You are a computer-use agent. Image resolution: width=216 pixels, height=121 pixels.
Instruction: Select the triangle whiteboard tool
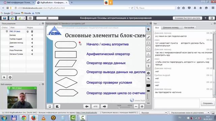point(148,54)
